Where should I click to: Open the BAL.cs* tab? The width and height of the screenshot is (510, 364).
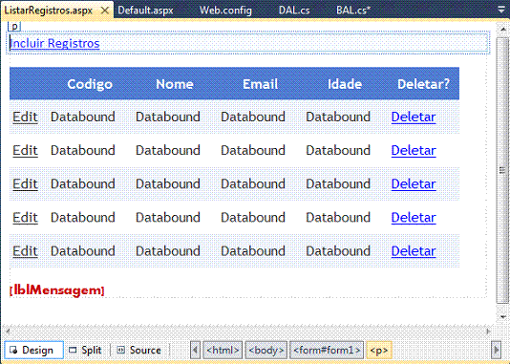coord(353,11)
